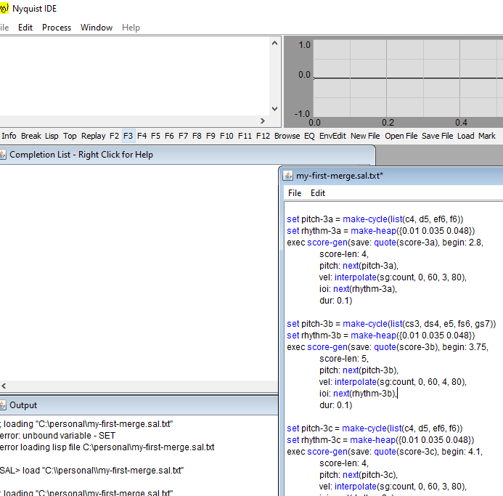Click the F5 toolbar button
Viewport: 503px width, 496px height.
(x=155, y=136)
